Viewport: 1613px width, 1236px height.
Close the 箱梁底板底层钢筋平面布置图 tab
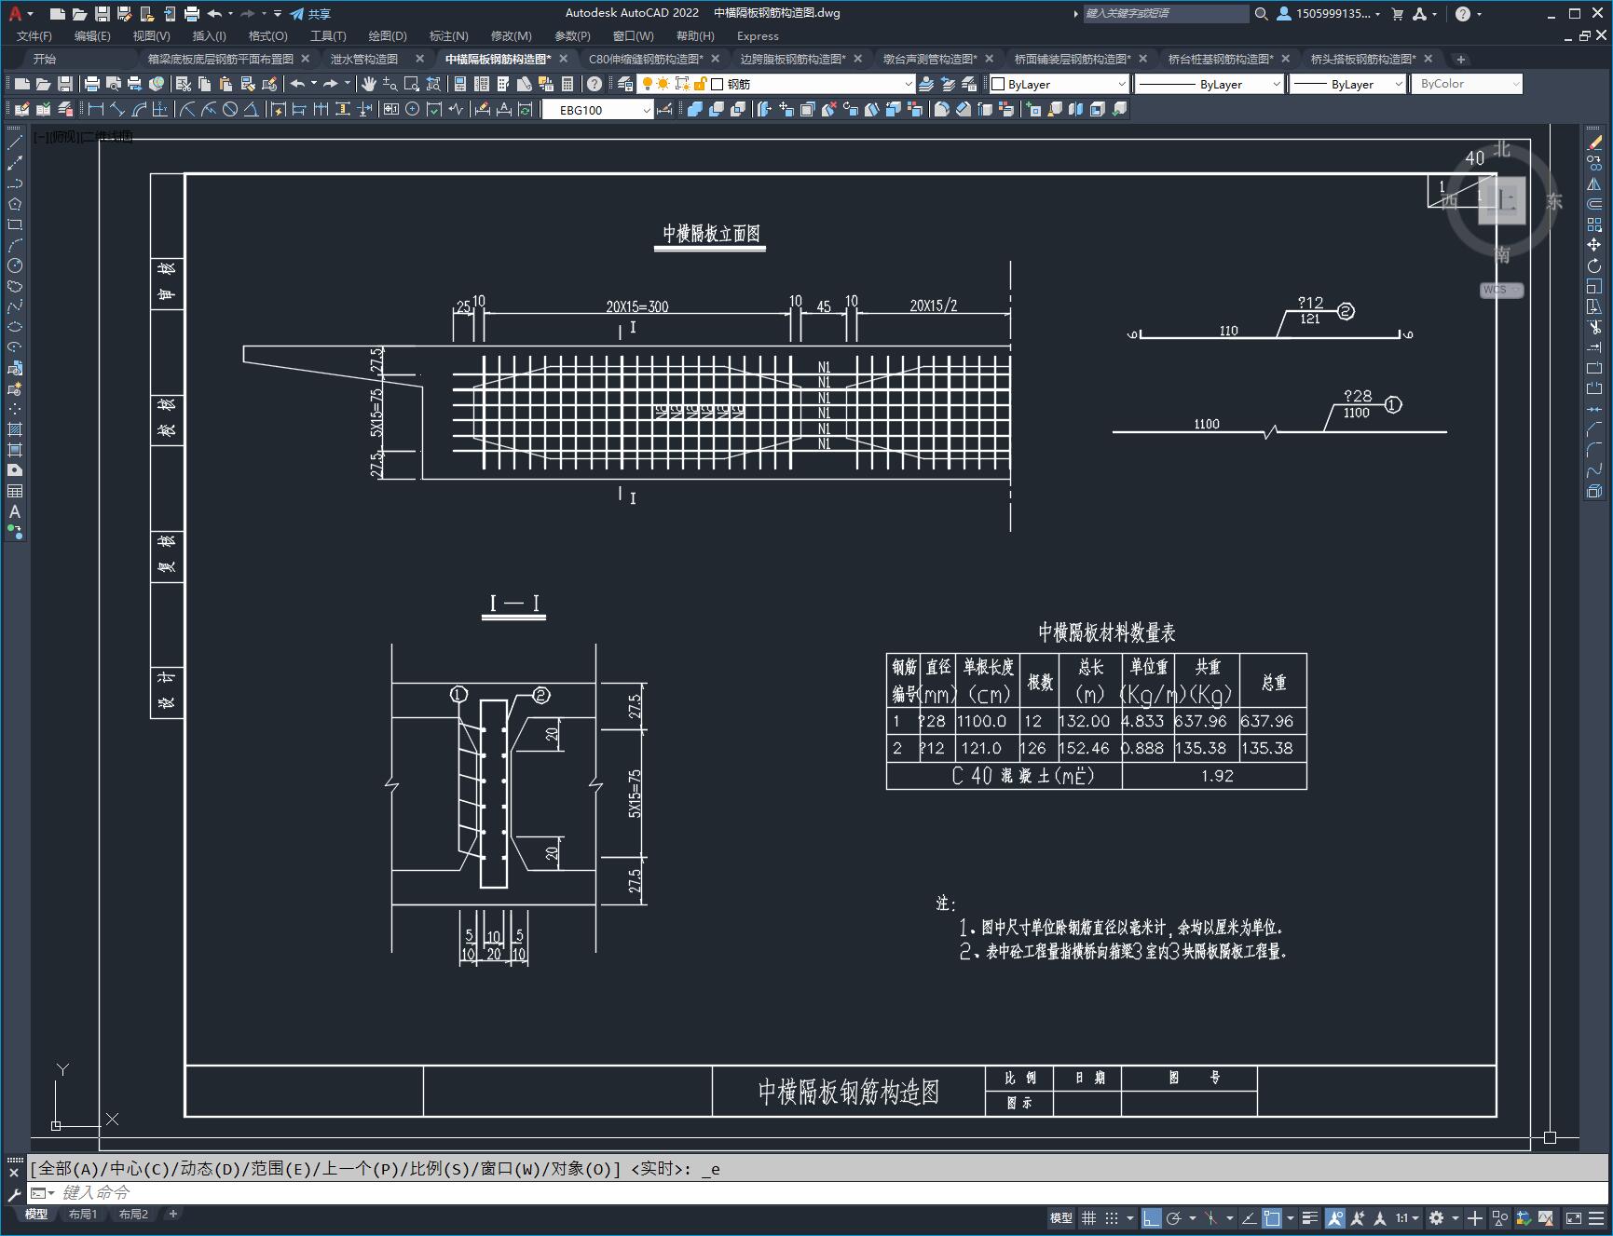point(305,59)
